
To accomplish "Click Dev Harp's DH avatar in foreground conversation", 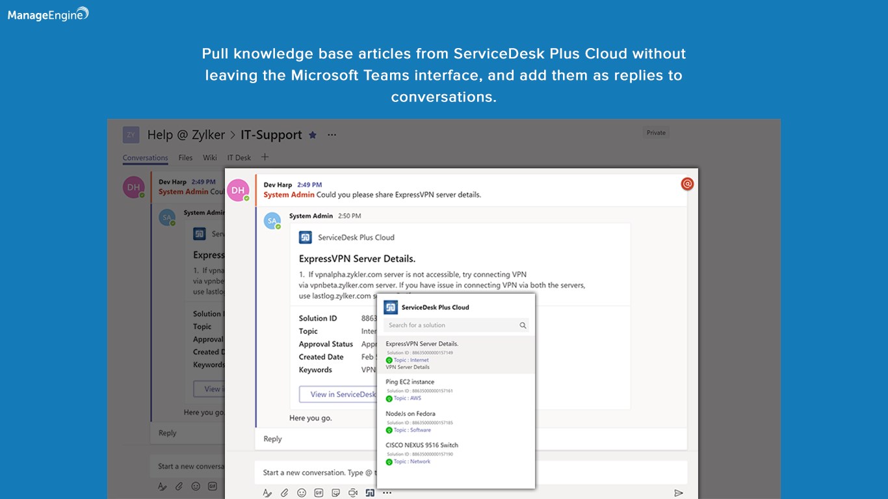I will (x=238, y=190).
